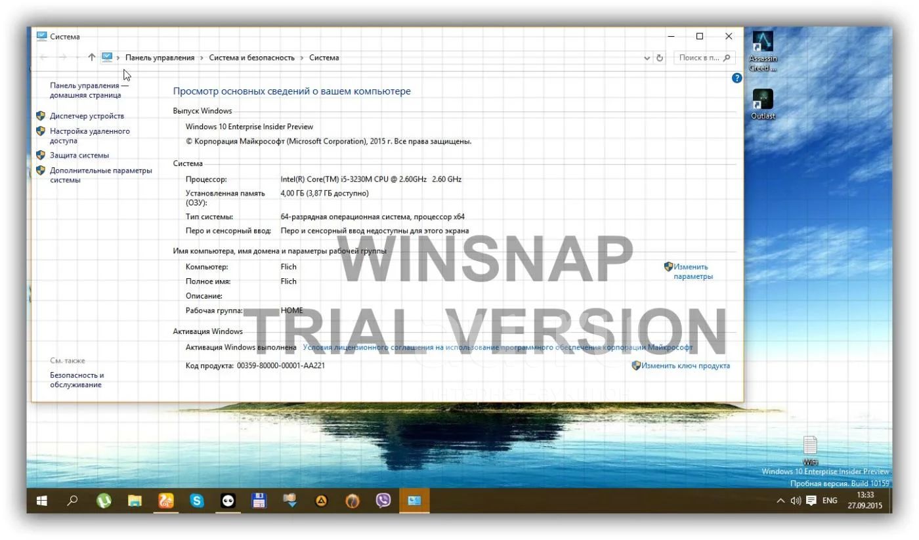Refresh the System page
Screen dimensions: 919x540
660,58
